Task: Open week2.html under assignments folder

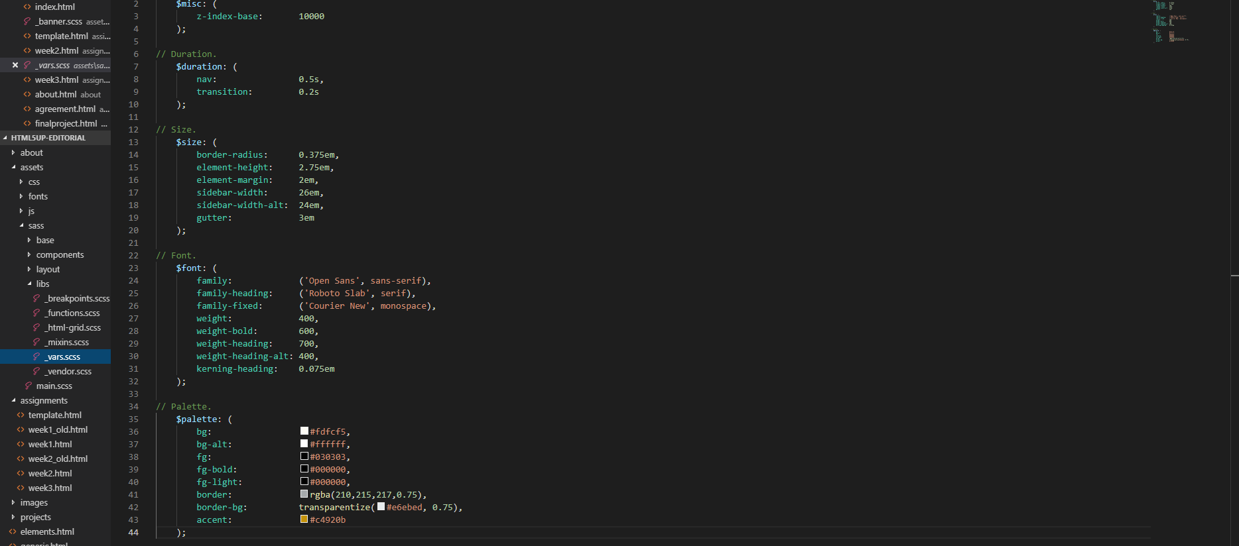Action: pos(50,473)
